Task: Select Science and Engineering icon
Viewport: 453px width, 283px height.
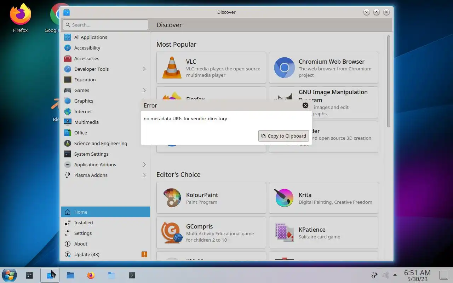Action: 68,143
